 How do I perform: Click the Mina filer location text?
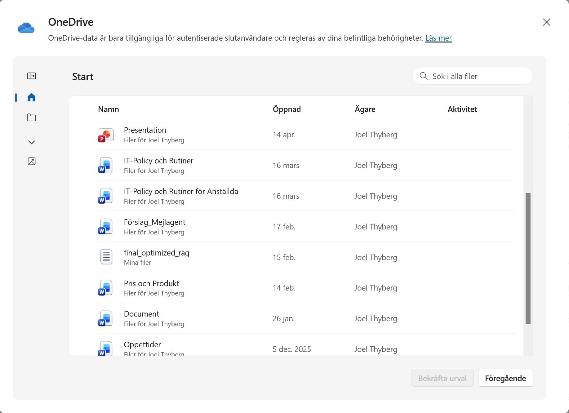click(x=137, y=263)
